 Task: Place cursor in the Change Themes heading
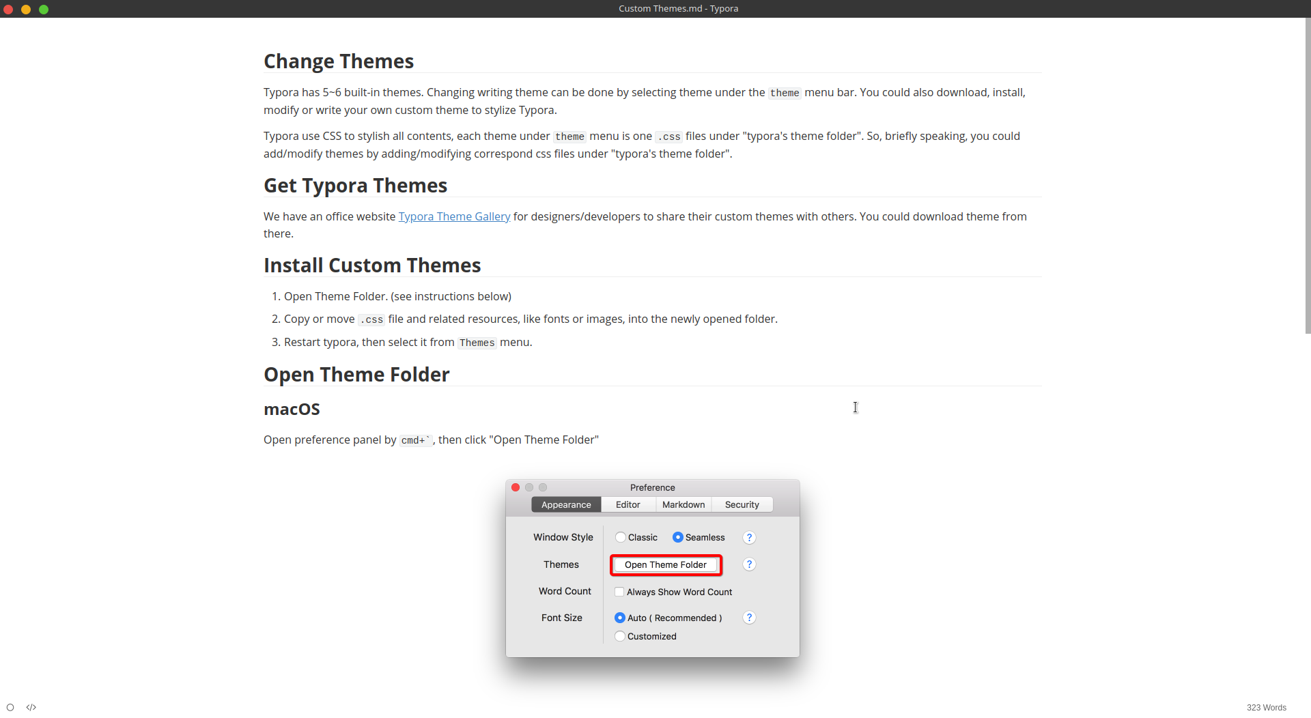click(339, 61)
